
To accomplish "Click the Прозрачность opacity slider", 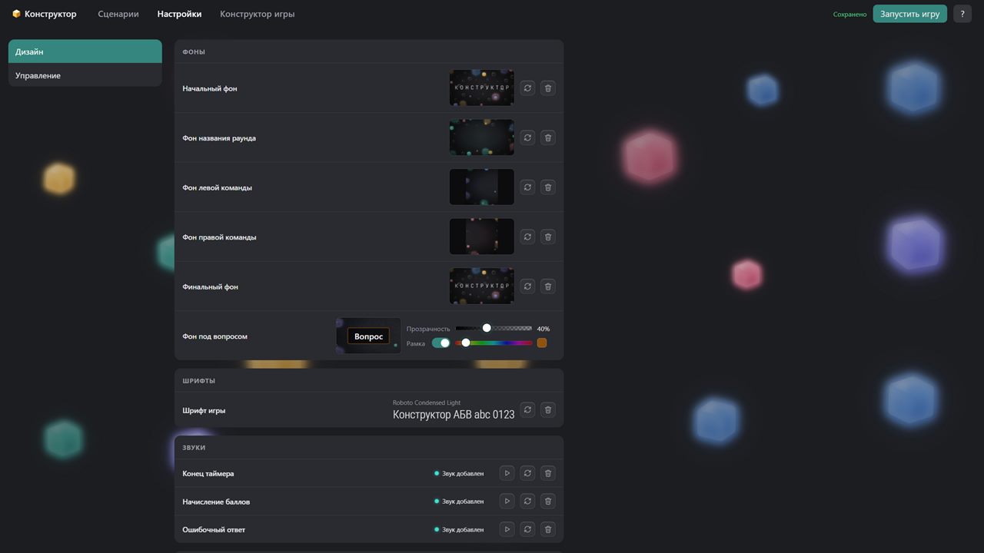I will point(494,329).
